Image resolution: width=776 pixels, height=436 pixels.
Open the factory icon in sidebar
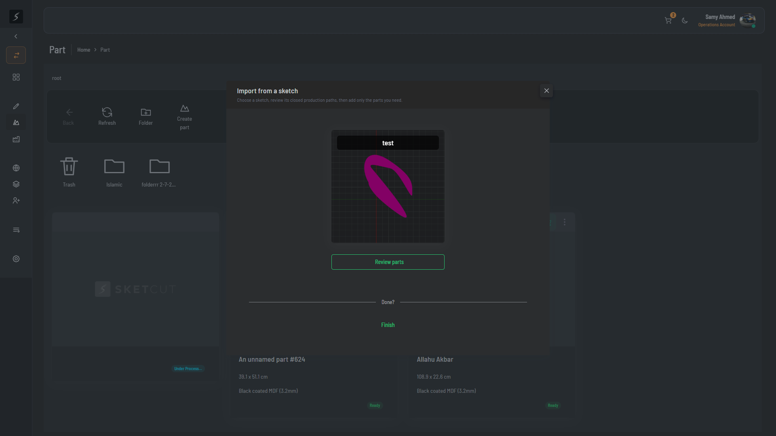click(16, 139)
